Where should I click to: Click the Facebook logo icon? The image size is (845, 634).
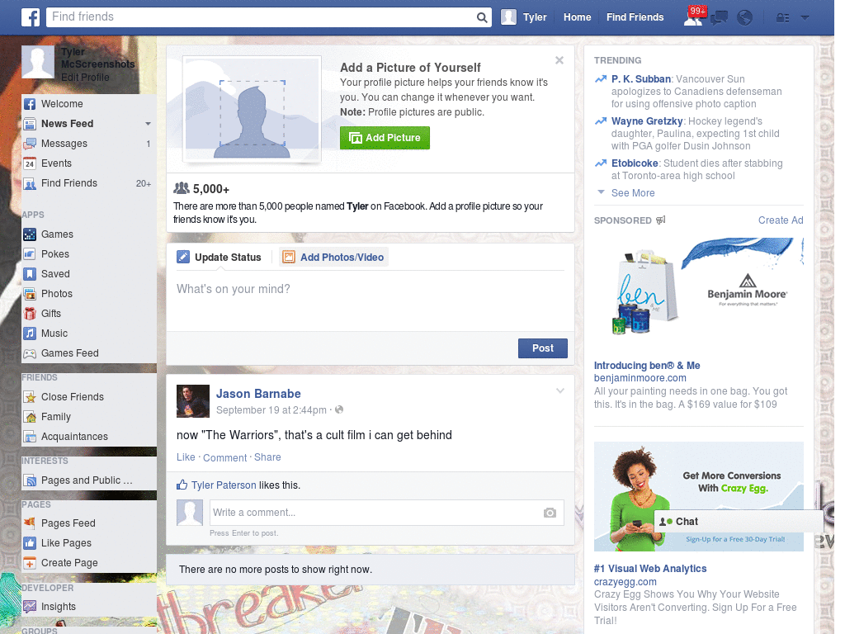[31, 17]
